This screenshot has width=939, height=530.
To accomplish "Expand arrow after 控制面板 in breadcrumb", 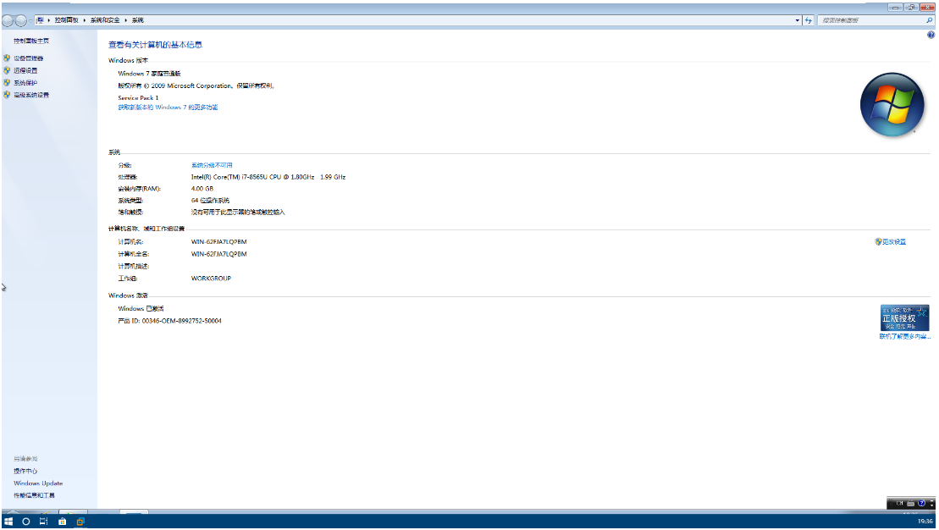I will coord(86,19).
